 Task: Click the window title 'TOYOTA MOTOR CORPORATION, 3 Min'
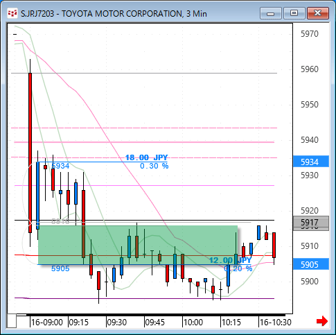tap(134, 14)
